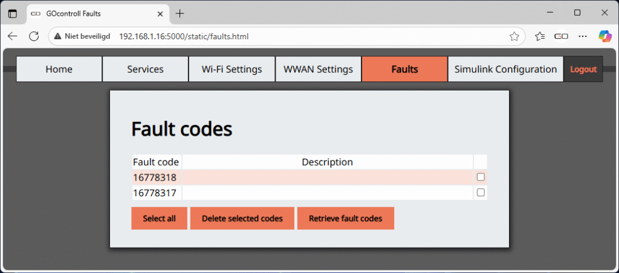619x273 pixels.
Task: Open the tab actions icon in title bar
Action: coord(13,13)
